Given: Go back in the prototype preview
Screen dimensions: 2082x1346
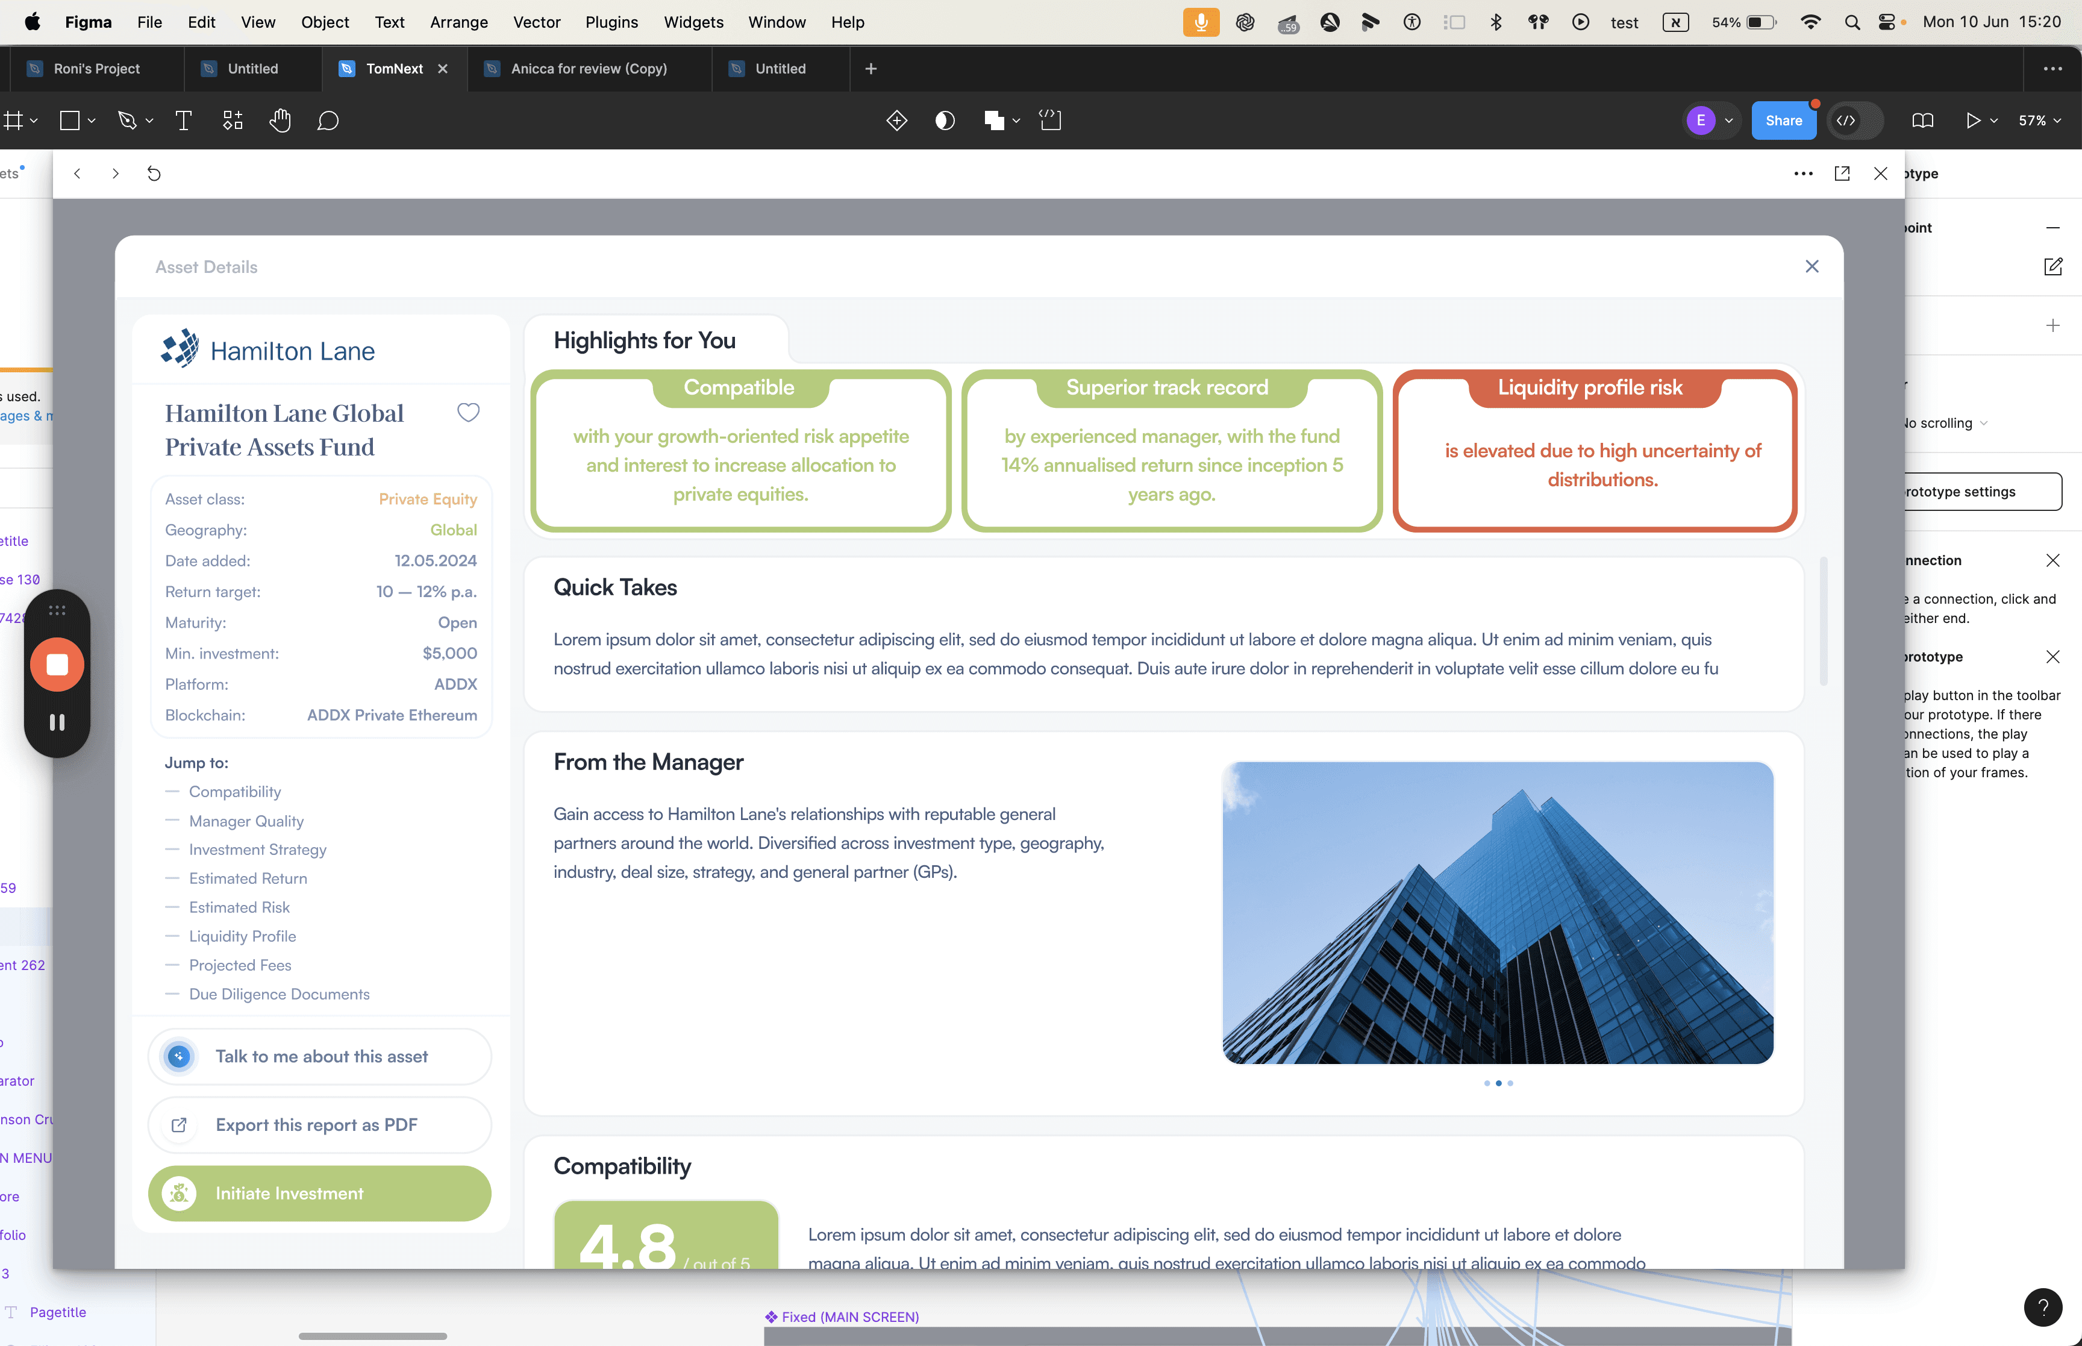Looking at the screenshot, I should [x=78, y=174].
